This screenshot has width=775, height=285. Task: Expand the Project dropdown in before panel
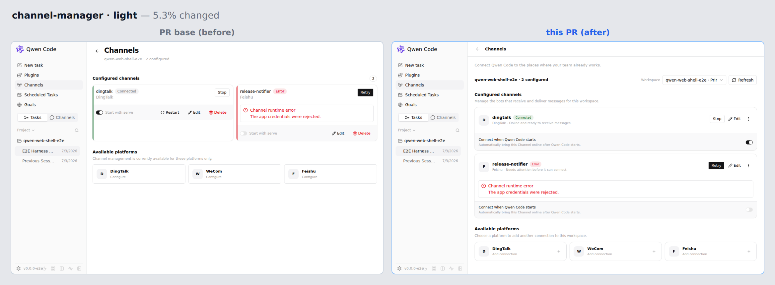(x=26, y=130)
